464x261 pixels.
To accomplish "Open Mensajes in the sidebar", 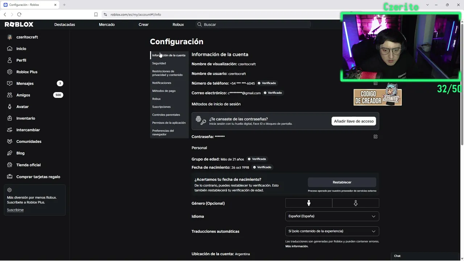I will click(25, 83).
